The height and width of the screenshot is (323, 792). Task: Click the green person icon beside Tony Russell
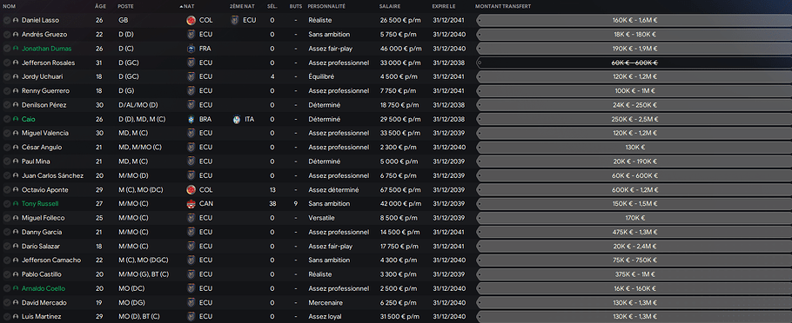(16, 204)
